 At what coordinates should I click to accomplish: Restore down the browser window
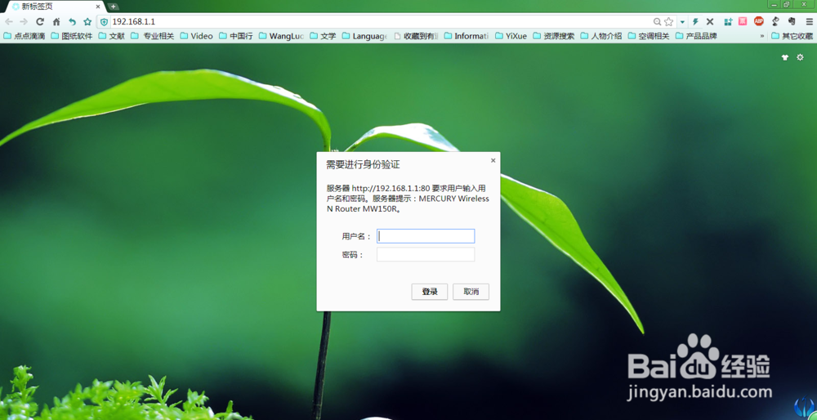pyautogui.click(x=786, y=4)
